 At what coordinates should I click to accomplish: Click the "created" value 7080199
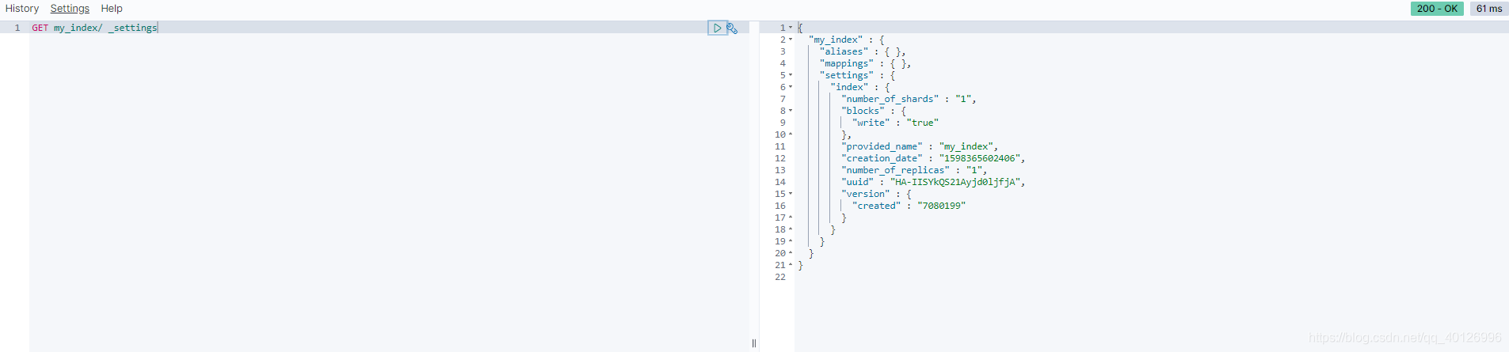(x=941, y=206)
